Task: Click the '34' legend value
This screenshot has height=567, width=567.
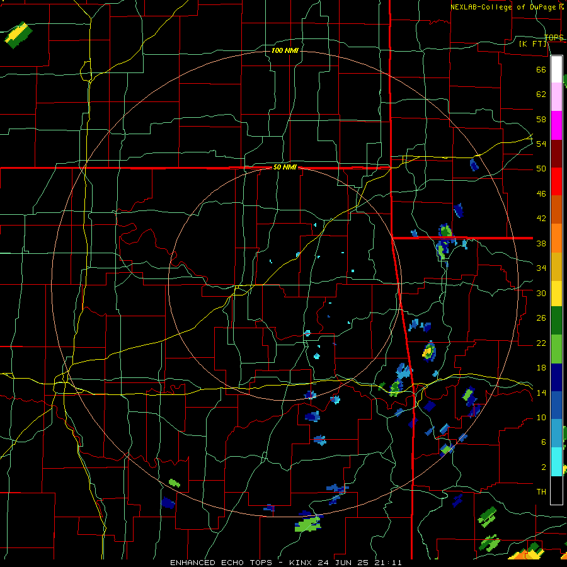Action: pos(541,268)
